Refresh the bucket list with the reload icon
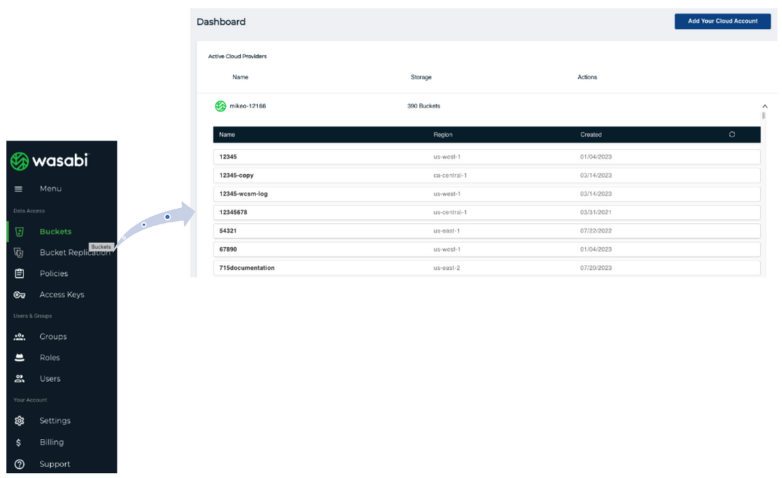This screenshot has width=782, height=478. 732,134
